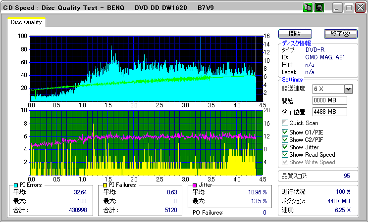Click the copy-to-clipboard icon in title bar
Screen dimensions: 368x222
click(x=308, y=8)
